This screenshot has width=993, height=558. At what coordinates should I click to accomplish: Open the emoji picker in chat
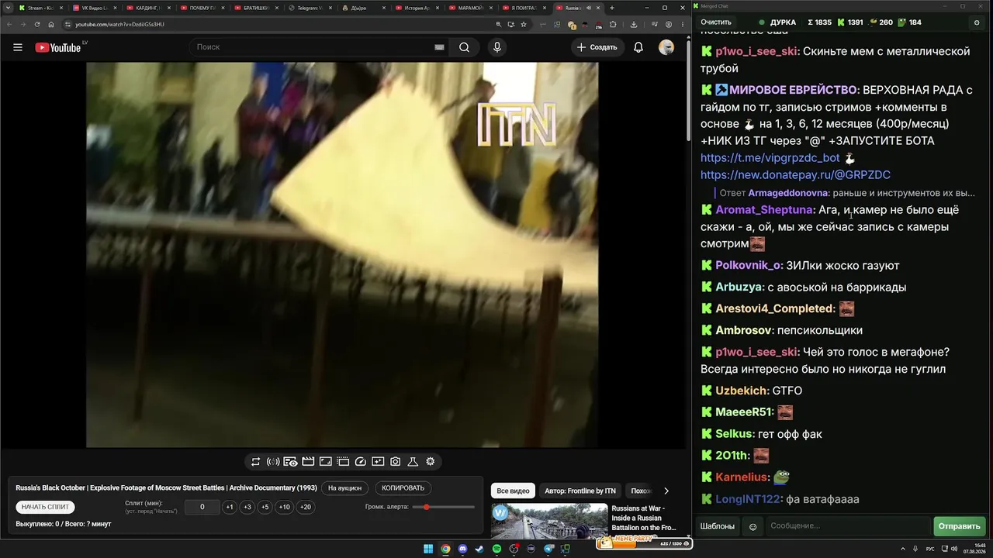(753, 526)
